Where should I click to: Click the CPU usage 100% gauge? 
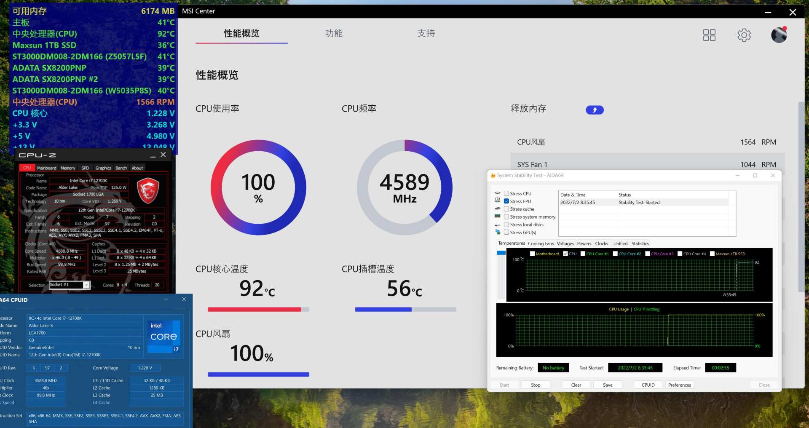pos(258,187)
